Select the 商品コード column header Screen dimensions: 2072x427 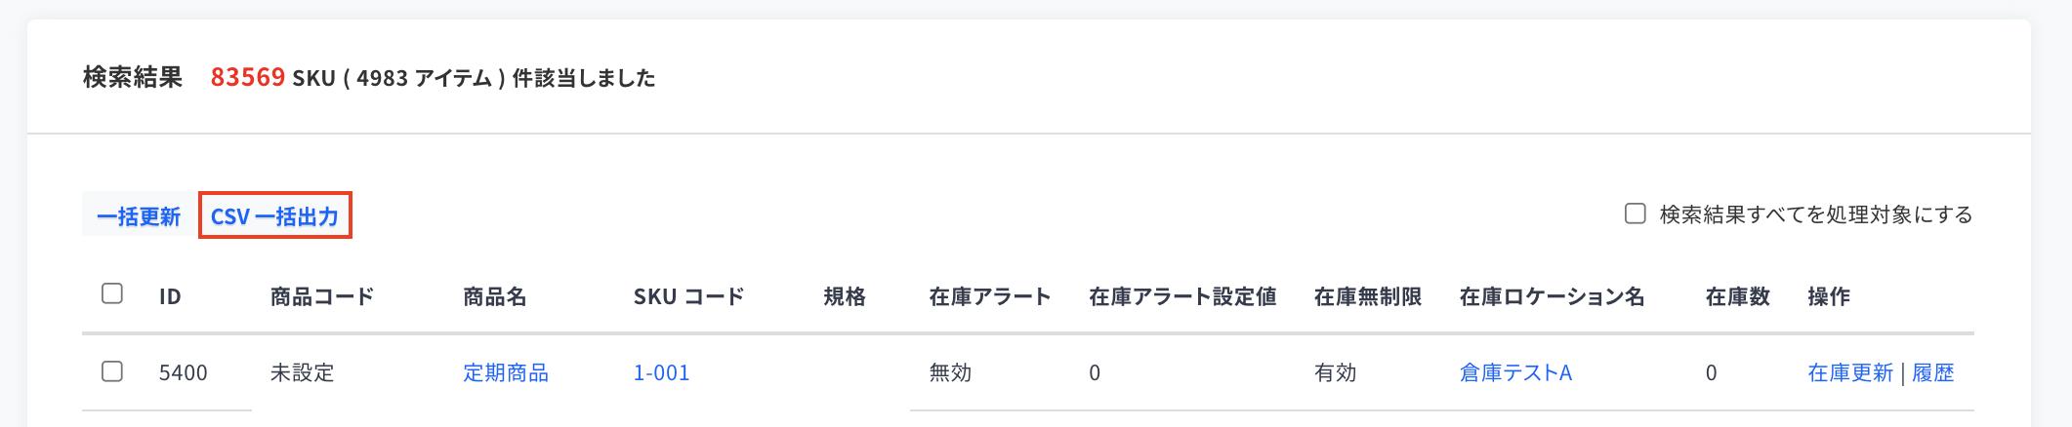322,296
